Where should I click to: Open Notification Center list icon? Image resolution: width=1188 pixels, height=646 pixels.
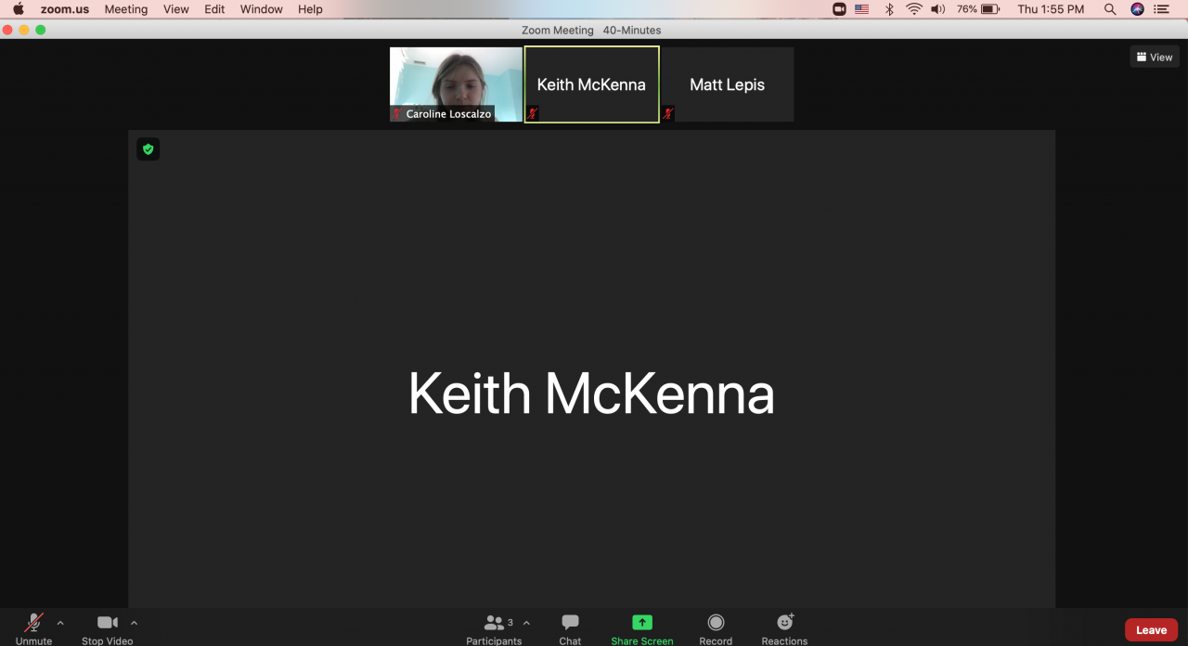(1161, 9)
